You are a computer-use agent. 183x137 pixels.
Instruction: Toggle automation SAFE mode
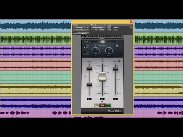[109, 30]
